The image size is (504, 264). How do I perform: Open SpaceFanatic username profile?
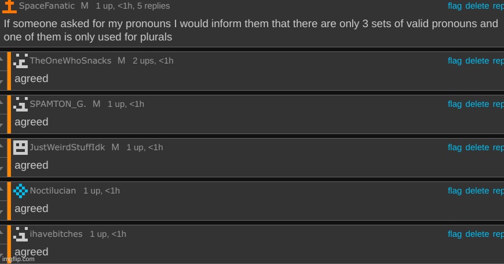(x=46, y=6)
